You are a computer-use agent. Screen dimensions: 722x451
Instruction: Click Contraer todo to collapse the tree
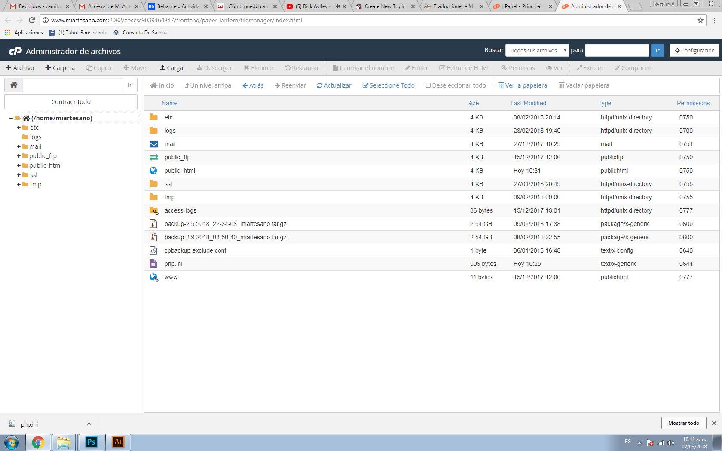tap(71, 102)
